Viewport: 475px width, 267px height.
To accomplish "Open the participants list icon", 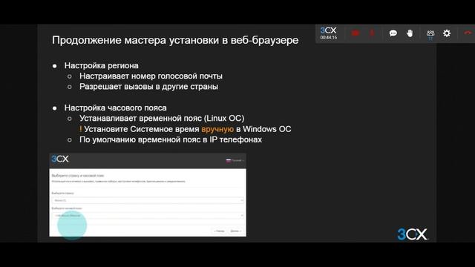I will [430, 33].
